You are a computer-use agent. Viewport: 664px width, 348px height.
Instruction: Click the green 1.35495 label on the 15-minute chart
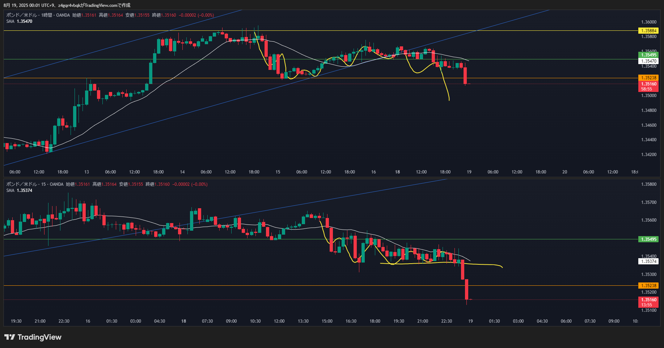click(648, 239)
